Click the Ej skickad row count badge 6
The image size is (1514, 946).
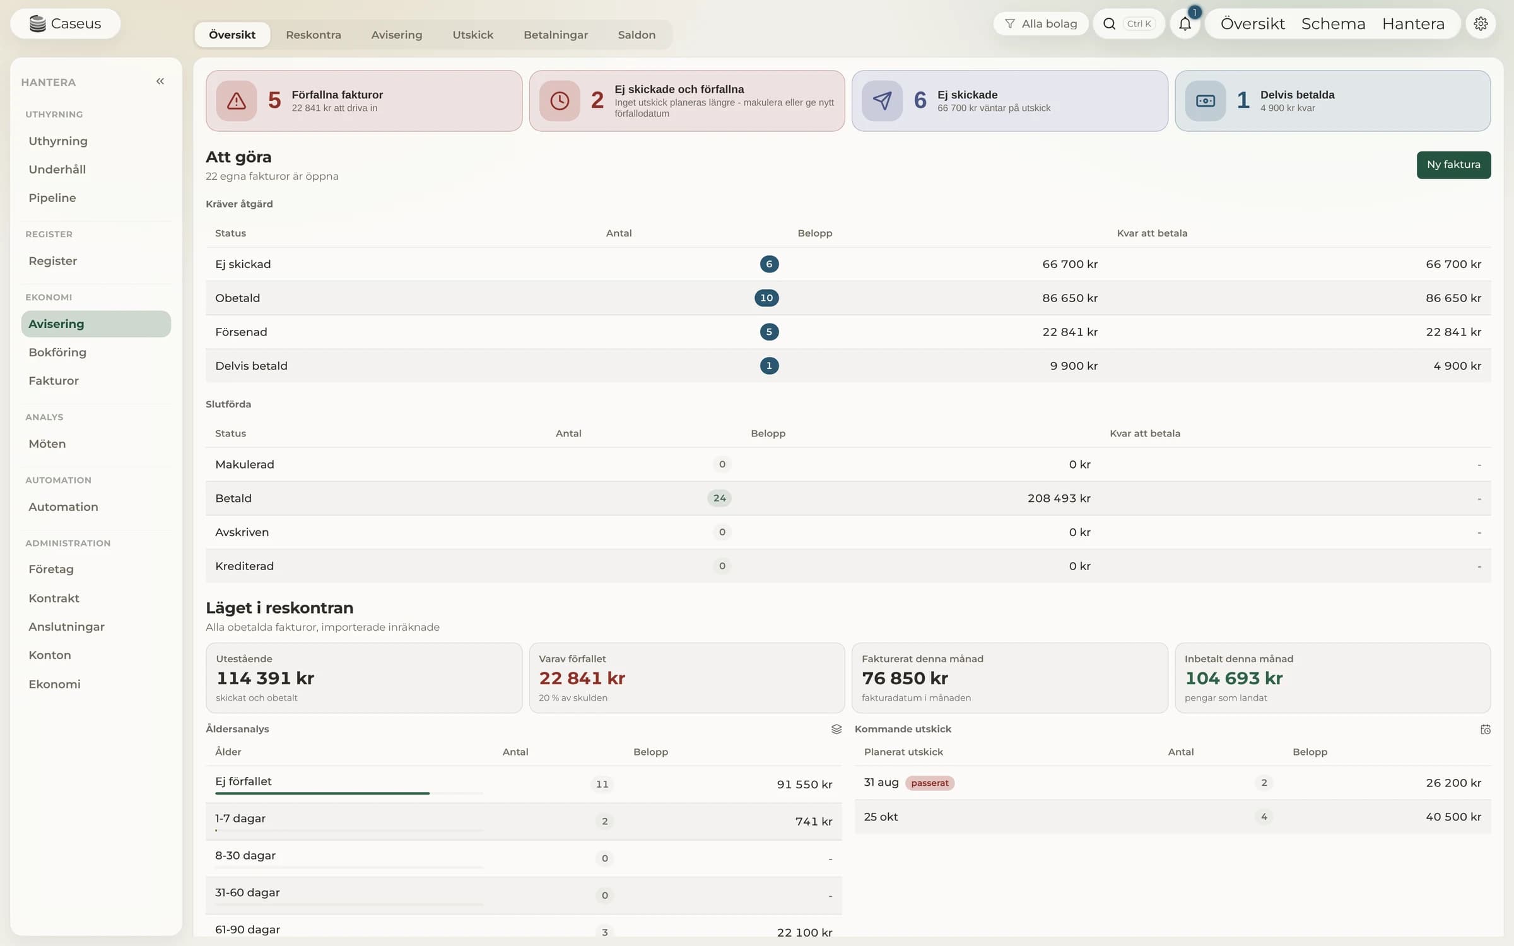click(x=769, y=264)
